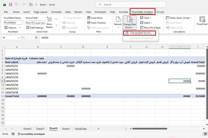Image resolution: width=208 pixels, height=138 pixels.
Task: Open the Formulas tab
Action: click(56, 12)
